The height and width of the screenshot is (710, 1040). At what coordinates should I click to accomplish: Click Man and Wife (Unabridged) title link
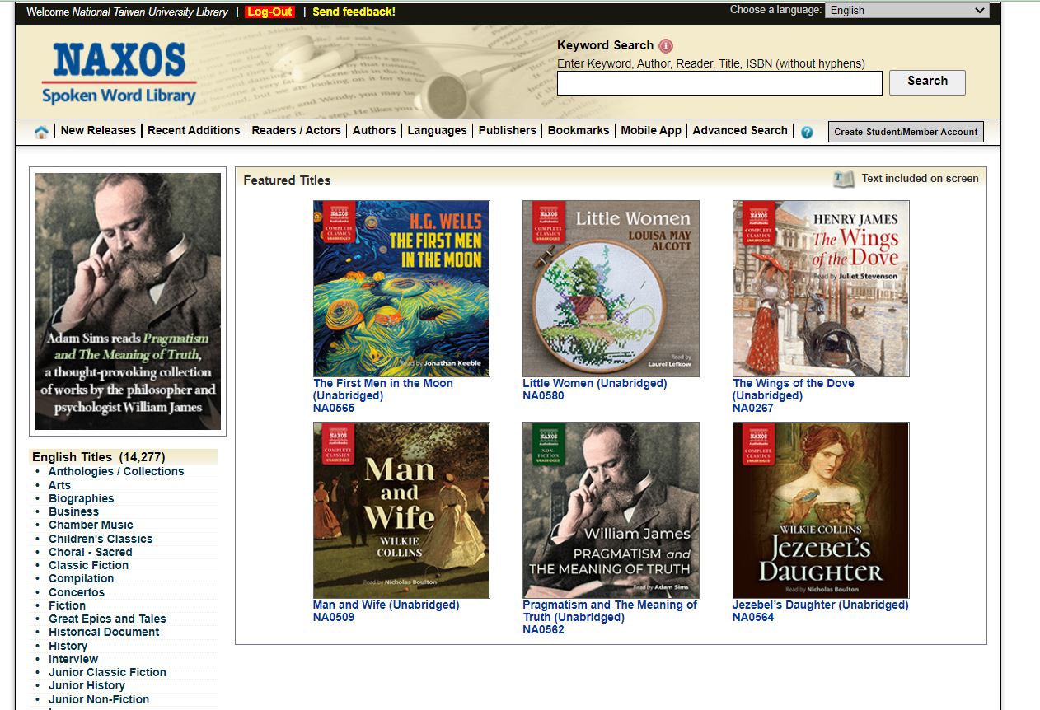point(386,605)
